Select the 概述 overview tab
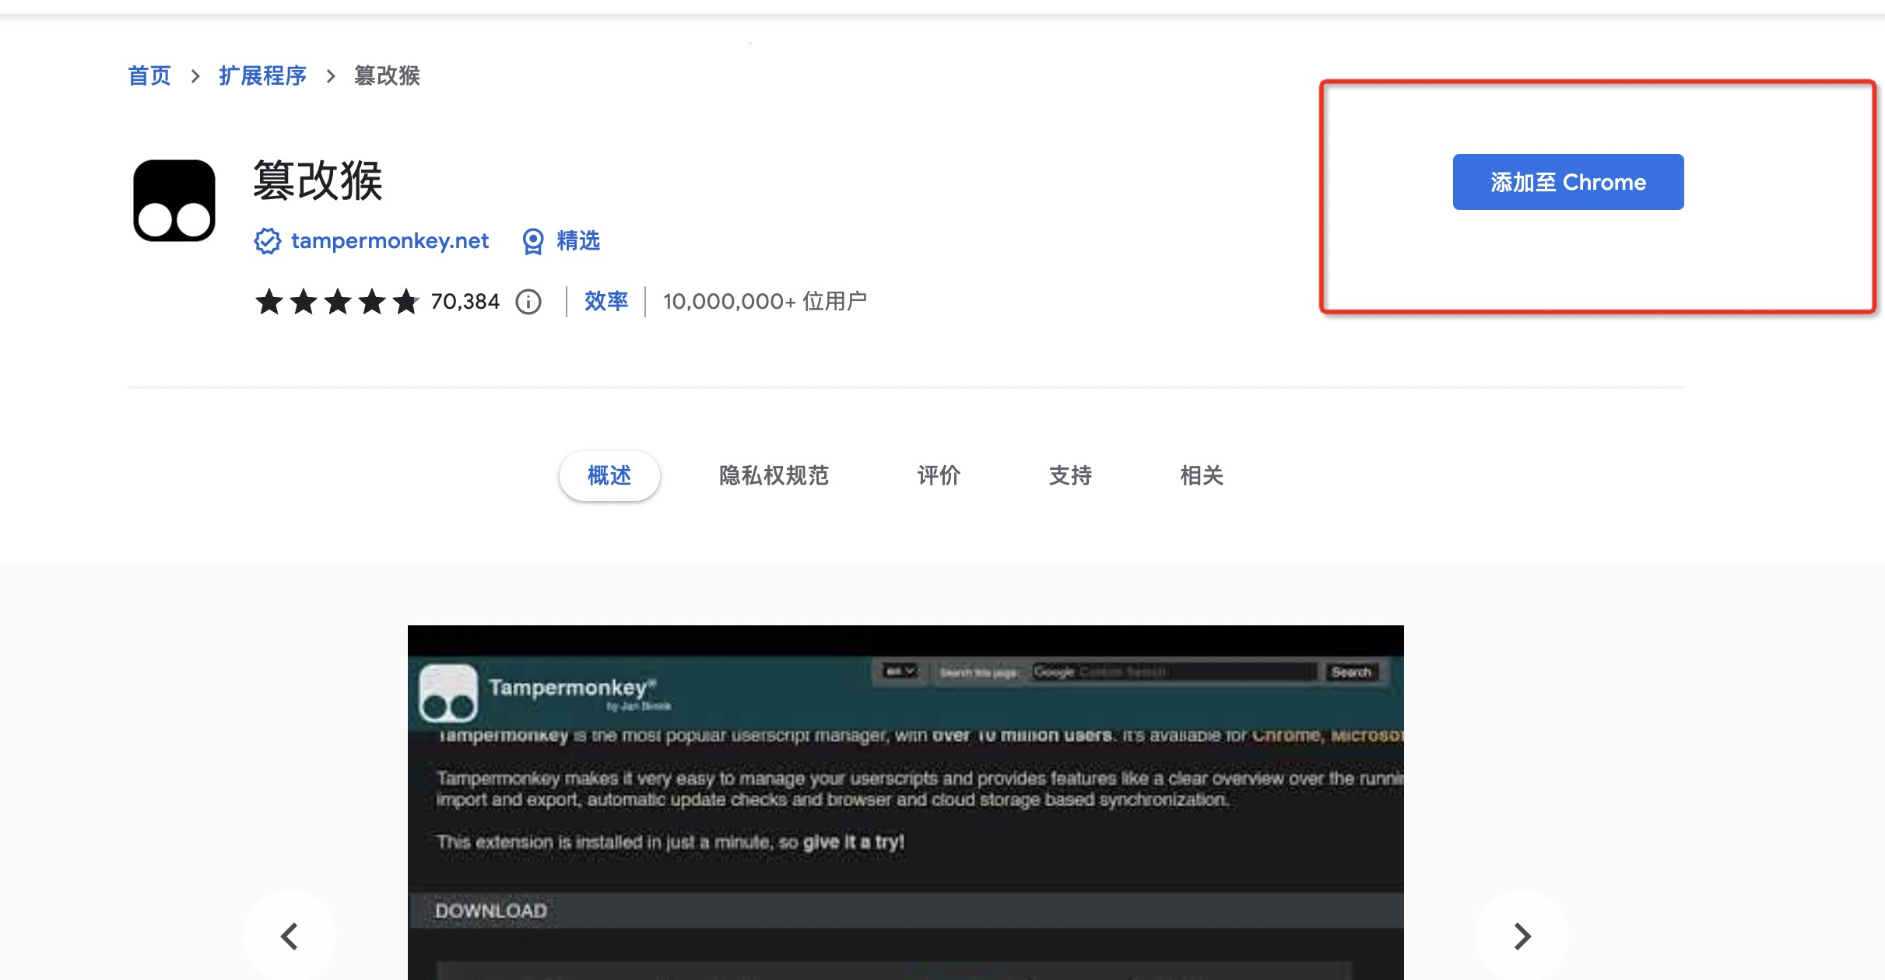Screen dimensions: 1885x980 pyautogui.click(x=609, y=475)
